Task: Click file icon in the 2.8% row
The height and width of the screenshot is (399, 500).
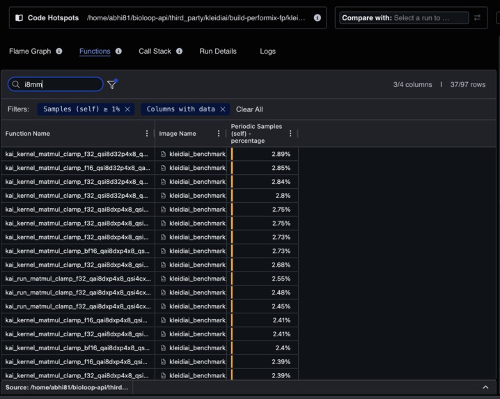Action: tap(163, 196)
